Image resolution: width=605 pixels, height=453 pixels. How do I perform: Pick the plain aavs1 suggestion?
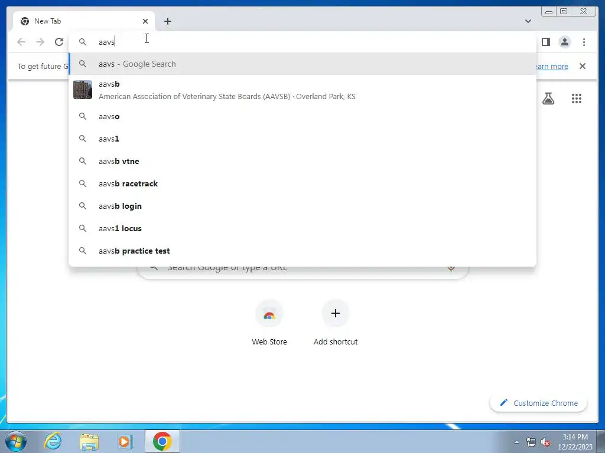302,139
